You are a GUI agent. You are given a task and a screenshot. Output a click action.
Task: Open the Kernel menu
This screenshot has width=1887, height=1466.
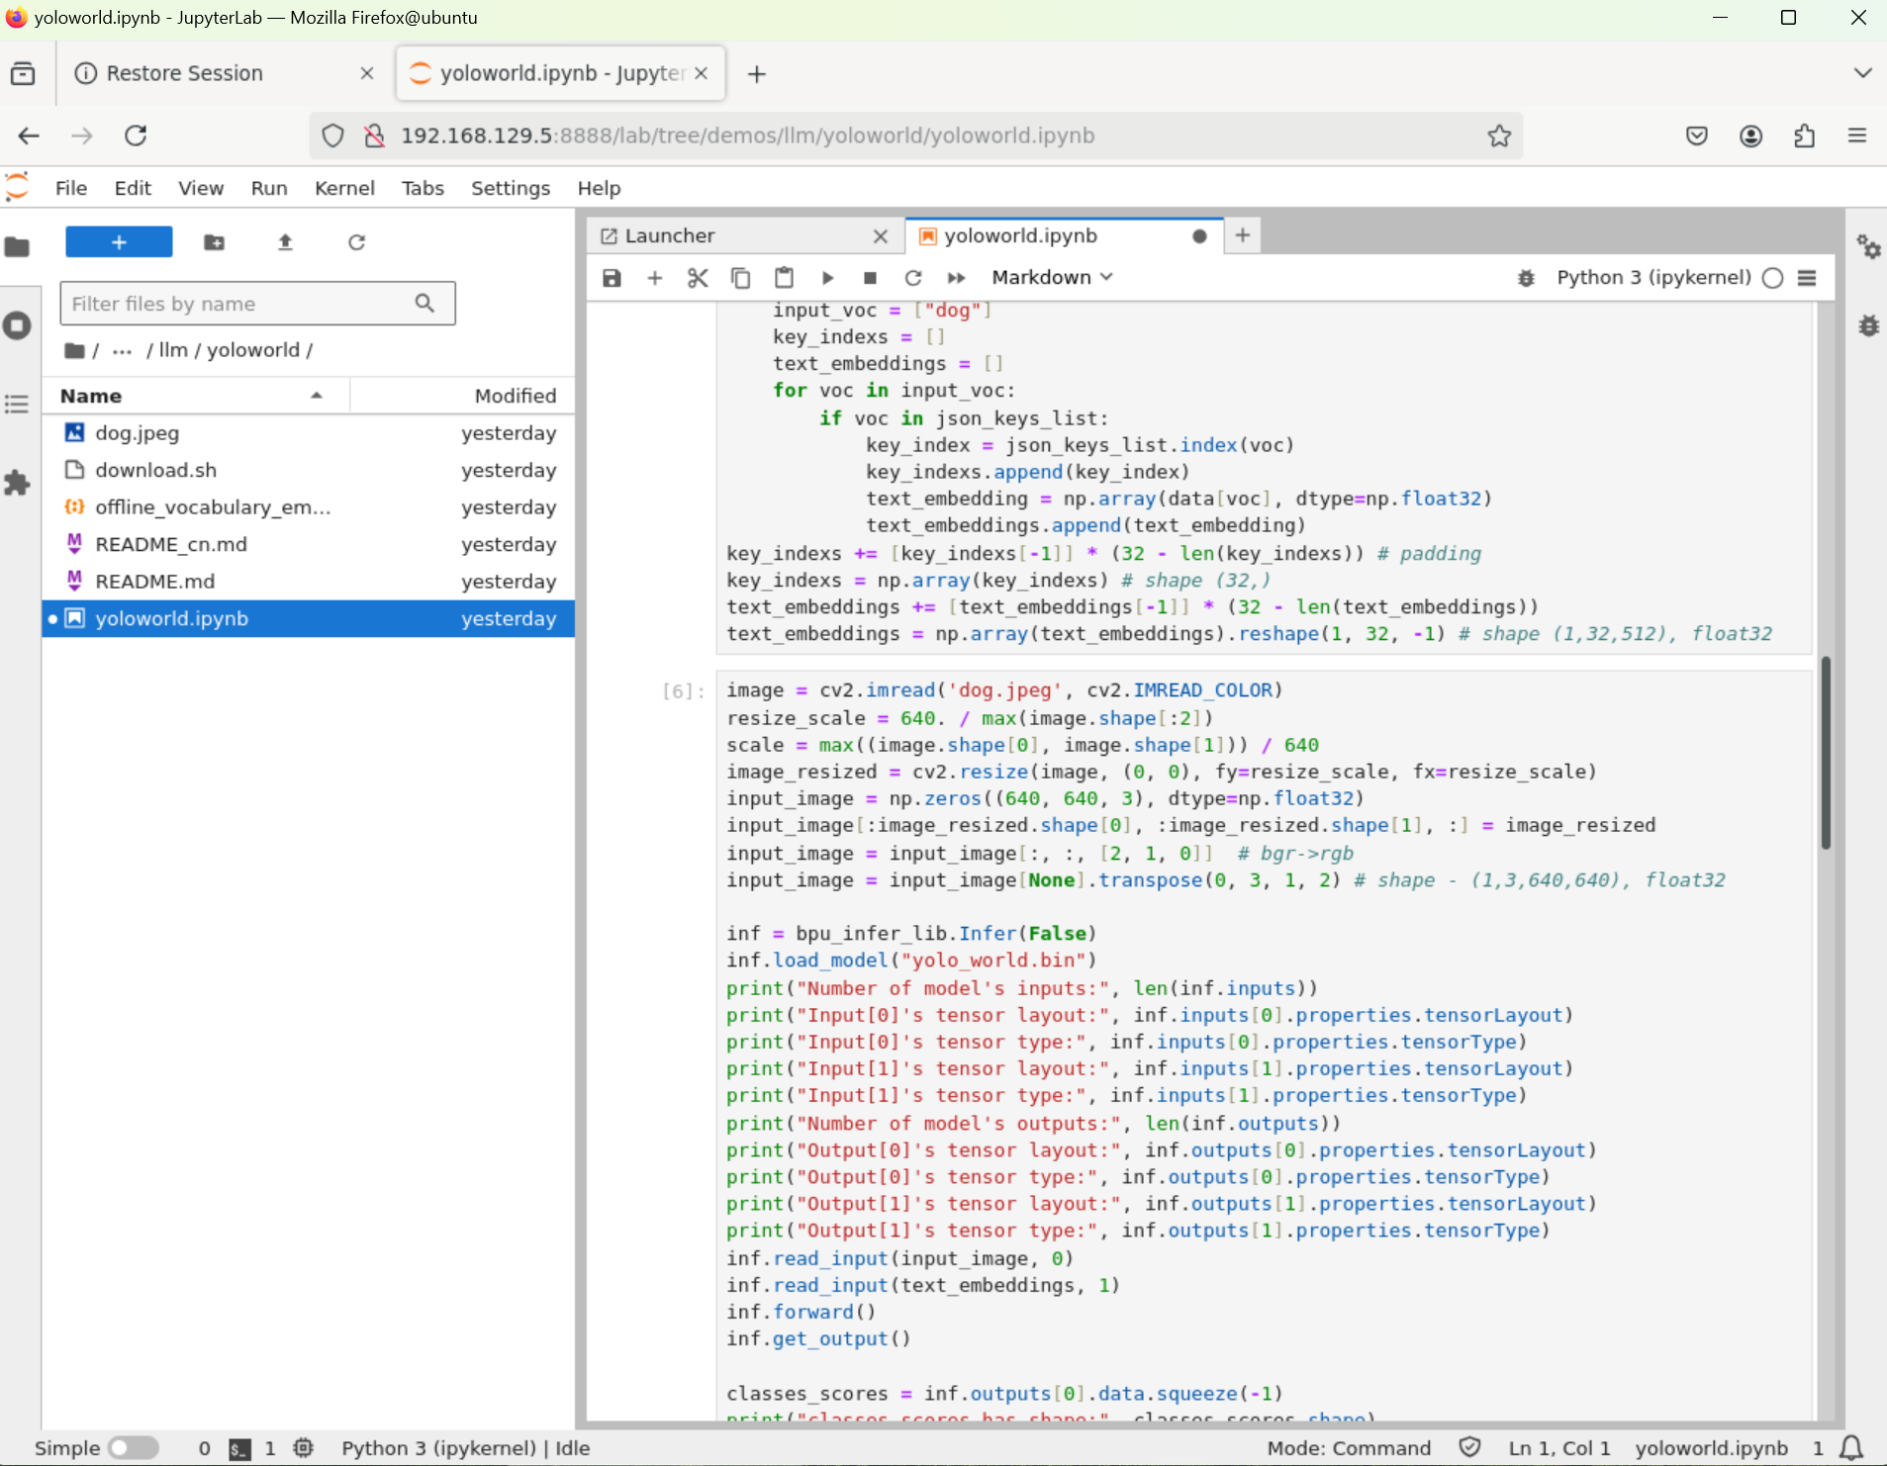343,188
